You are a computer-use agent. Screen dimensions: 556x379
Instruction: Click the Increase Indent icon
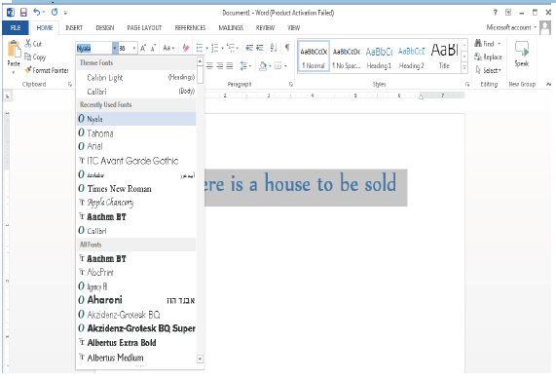[260, 48]
